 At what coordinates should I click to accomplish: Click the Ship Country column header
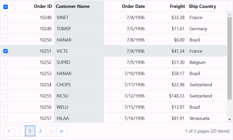tap(202, 6)
